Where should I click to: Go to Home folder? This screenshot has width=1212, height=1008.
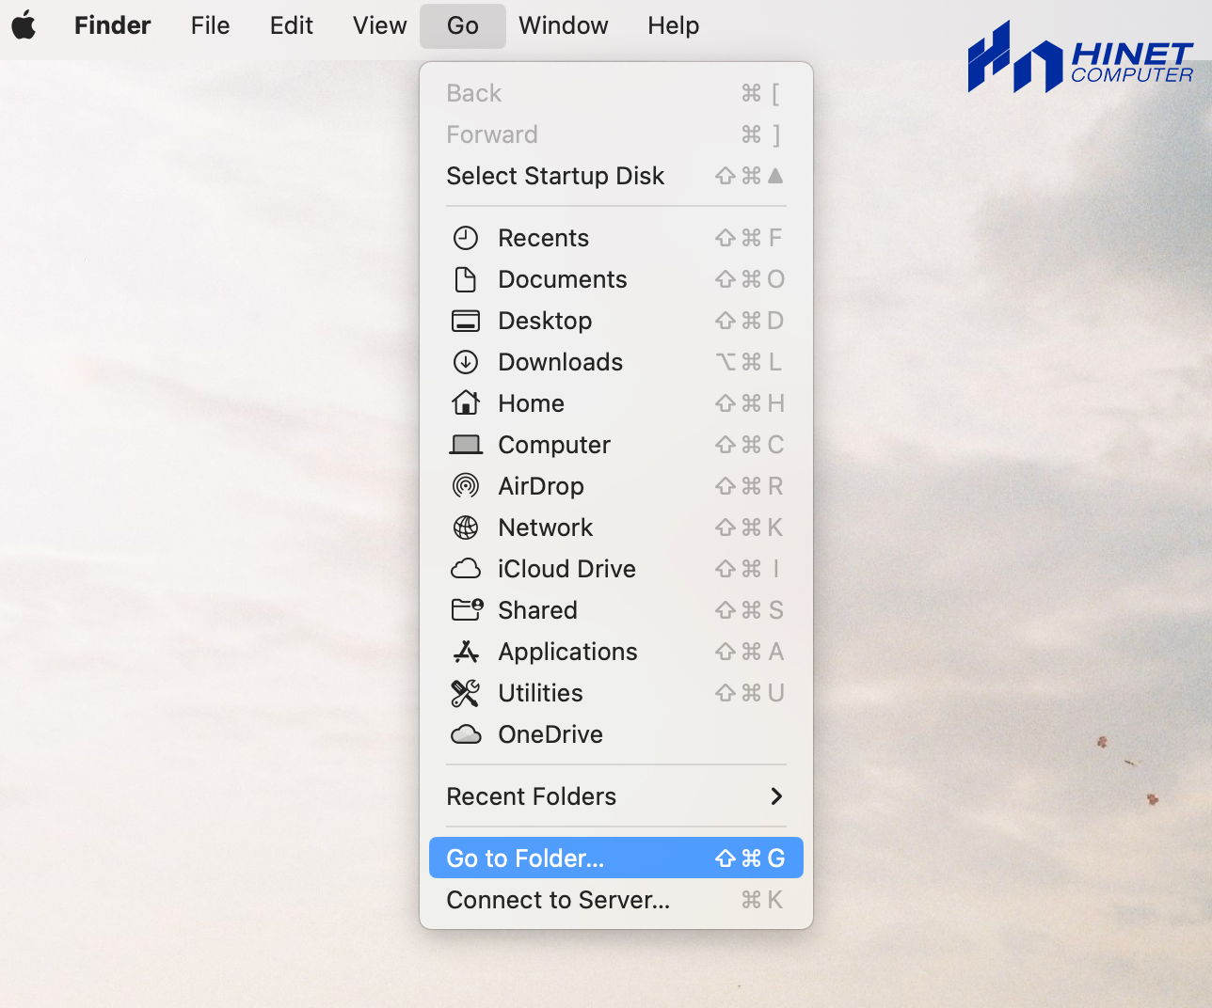click(x=616, y=403)
